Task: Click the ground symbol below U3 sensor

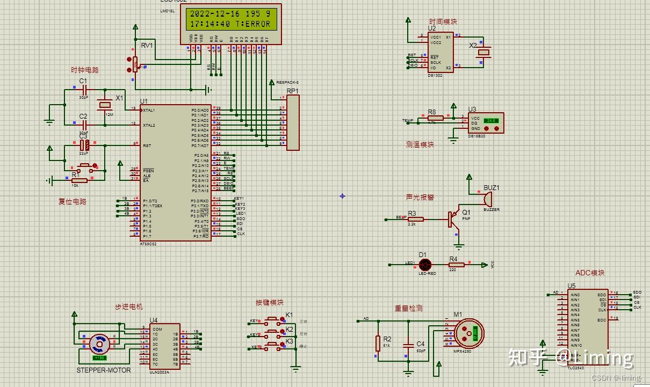Action: [453, 141]
